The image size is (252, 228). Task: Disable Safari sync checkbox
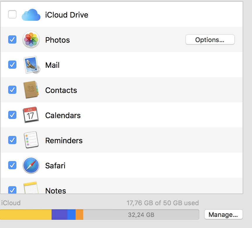pyautogui.click(x=12, y=165)
